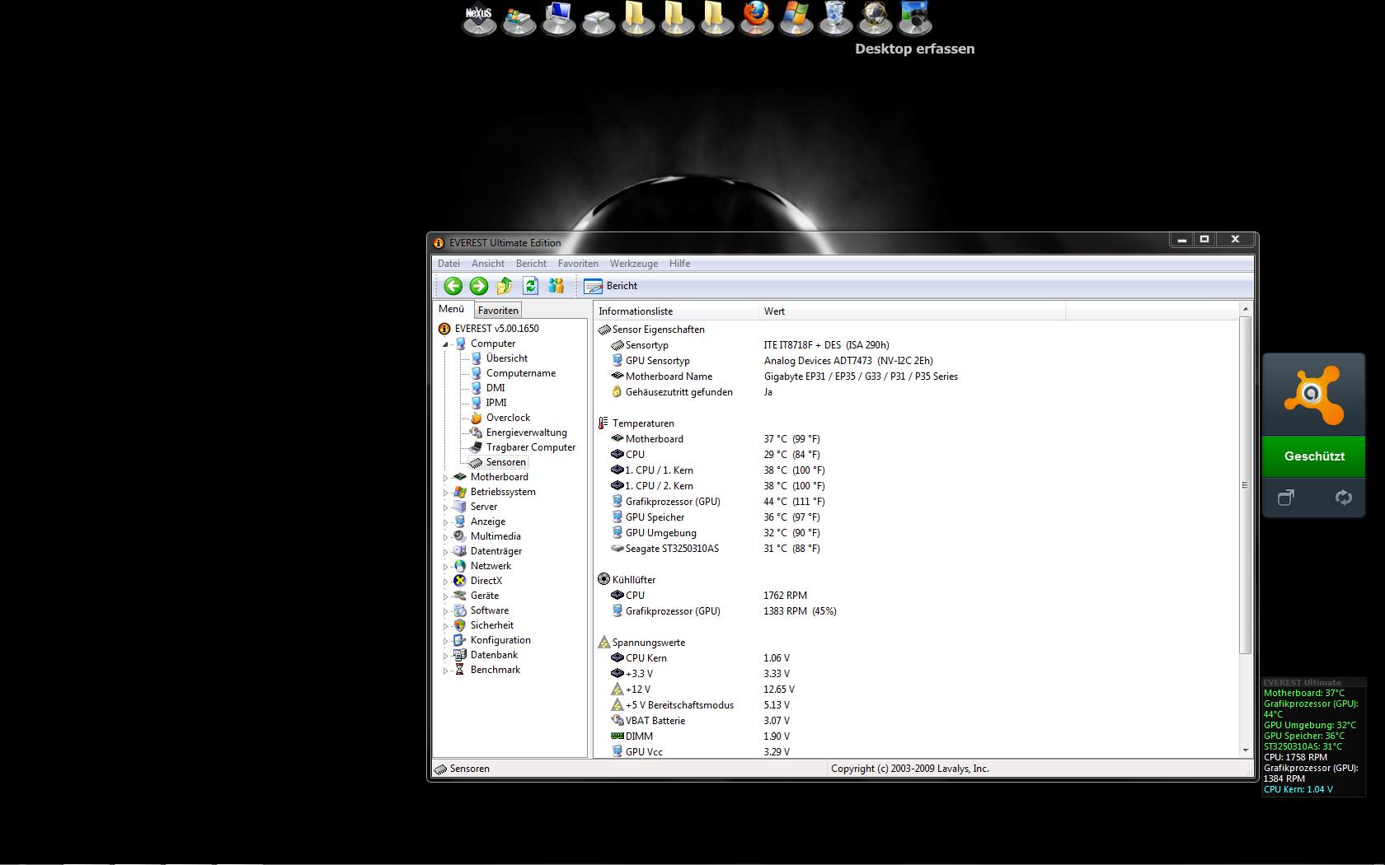Select Übersicht in the tree
This screenshot has height=865, width=1385.
[507, 358]
